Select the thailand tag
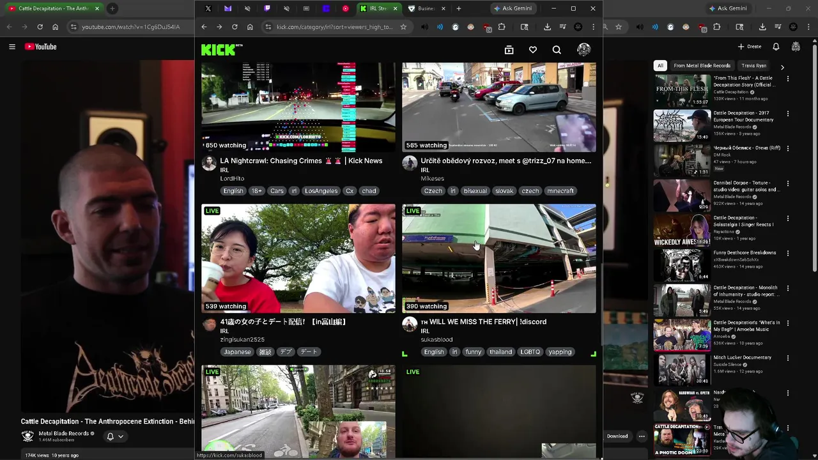Viewport: 818px width, 460px height. click(500, 352)
